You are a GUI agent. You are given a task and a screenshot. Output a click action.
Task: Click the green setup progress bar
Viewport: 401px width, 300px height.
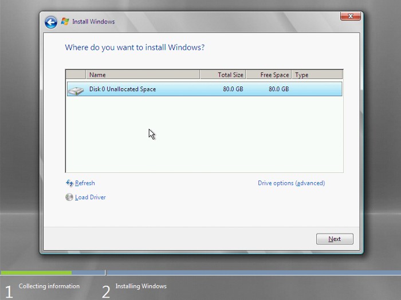(x=36, y=273)
